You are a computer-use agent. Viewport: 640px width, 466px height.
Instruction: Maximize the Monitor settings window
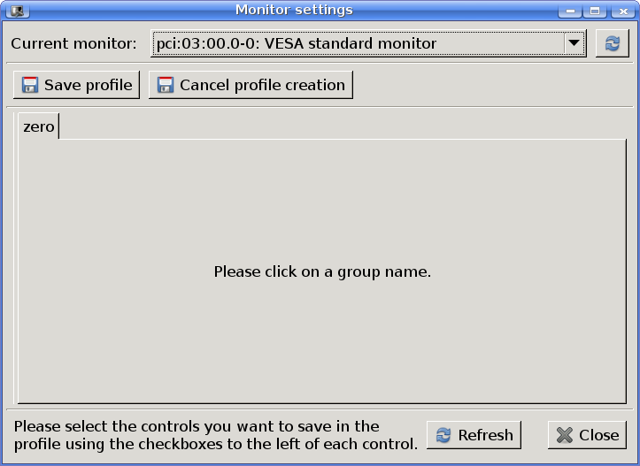tap(595, 11)
